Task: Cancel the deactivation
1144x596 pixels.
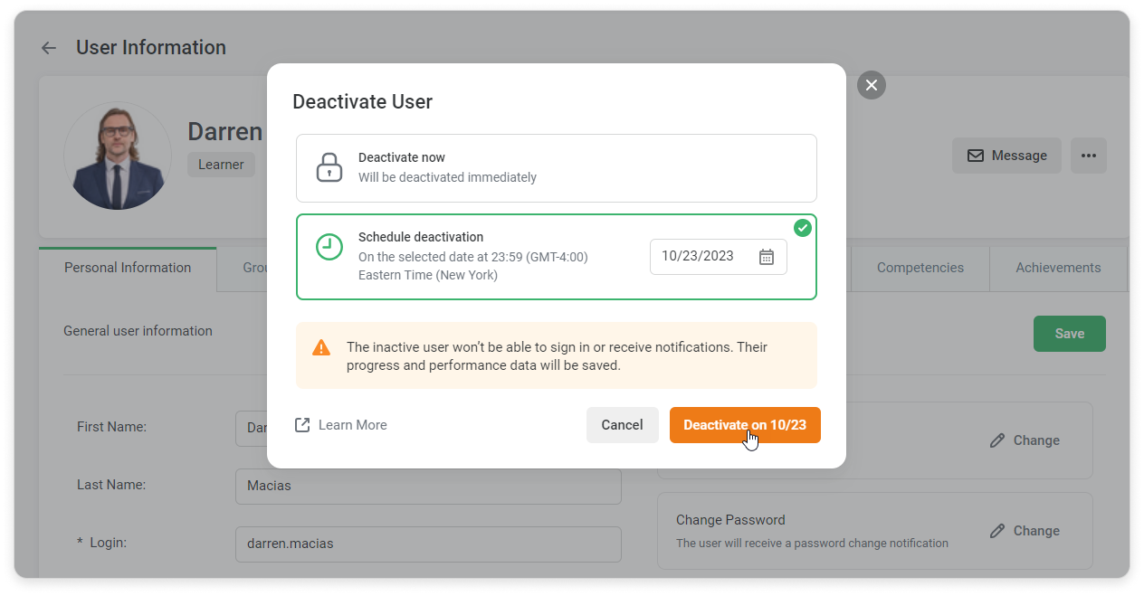Action: [x=623, y=424]
